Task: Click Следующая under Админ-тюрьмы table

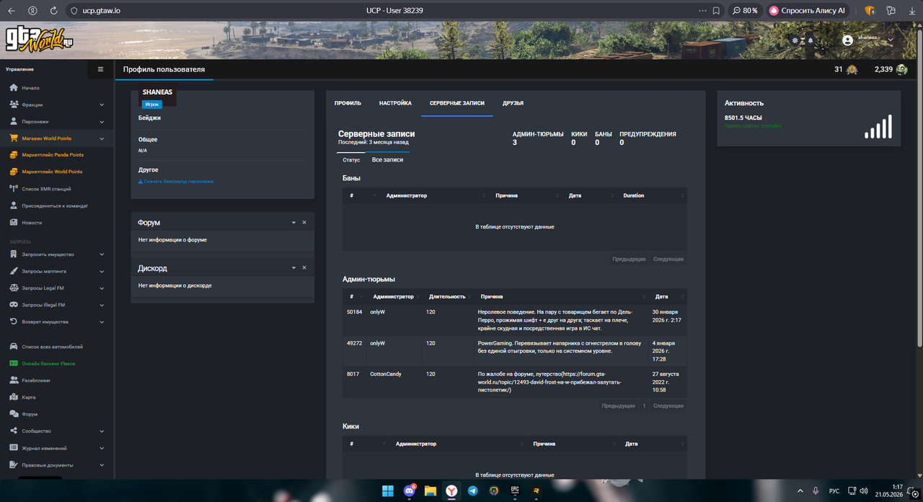Action: tap(668, 406)
